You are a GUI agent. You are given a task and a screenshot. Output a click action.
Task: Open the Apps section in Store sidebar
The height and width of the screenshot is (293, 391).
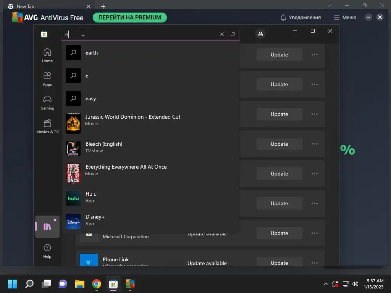coord(47,79)
